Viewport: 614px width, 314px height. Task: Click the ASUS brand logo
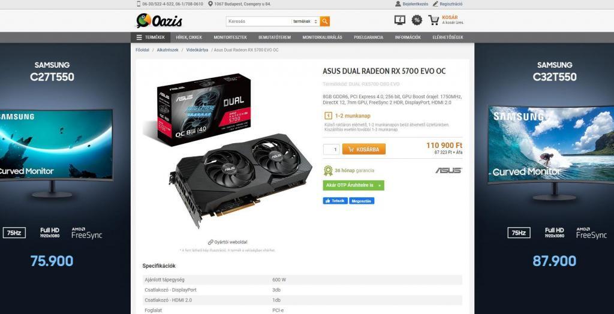449,170
